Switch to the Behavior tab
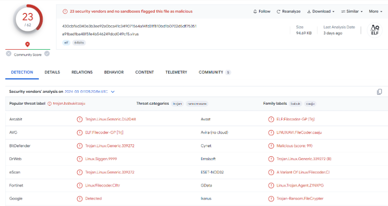 click(113, 72)
